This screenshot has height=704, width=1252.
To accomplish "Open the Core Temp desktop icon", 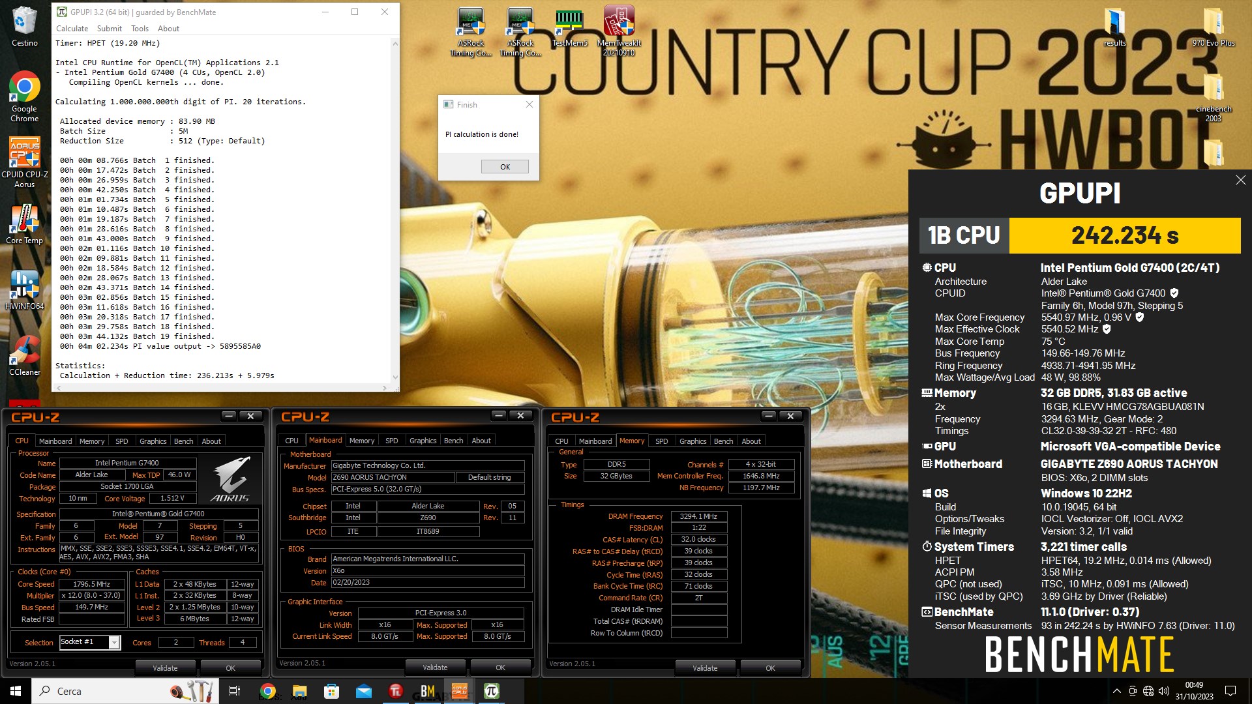I will (x=25, y=224).
